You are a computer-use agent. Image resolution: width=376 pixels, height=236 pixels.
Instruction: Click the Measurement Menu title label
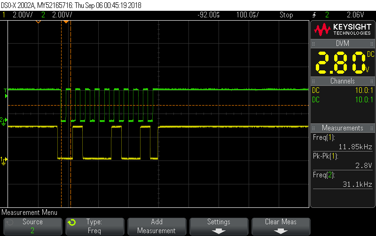(29, 213)
